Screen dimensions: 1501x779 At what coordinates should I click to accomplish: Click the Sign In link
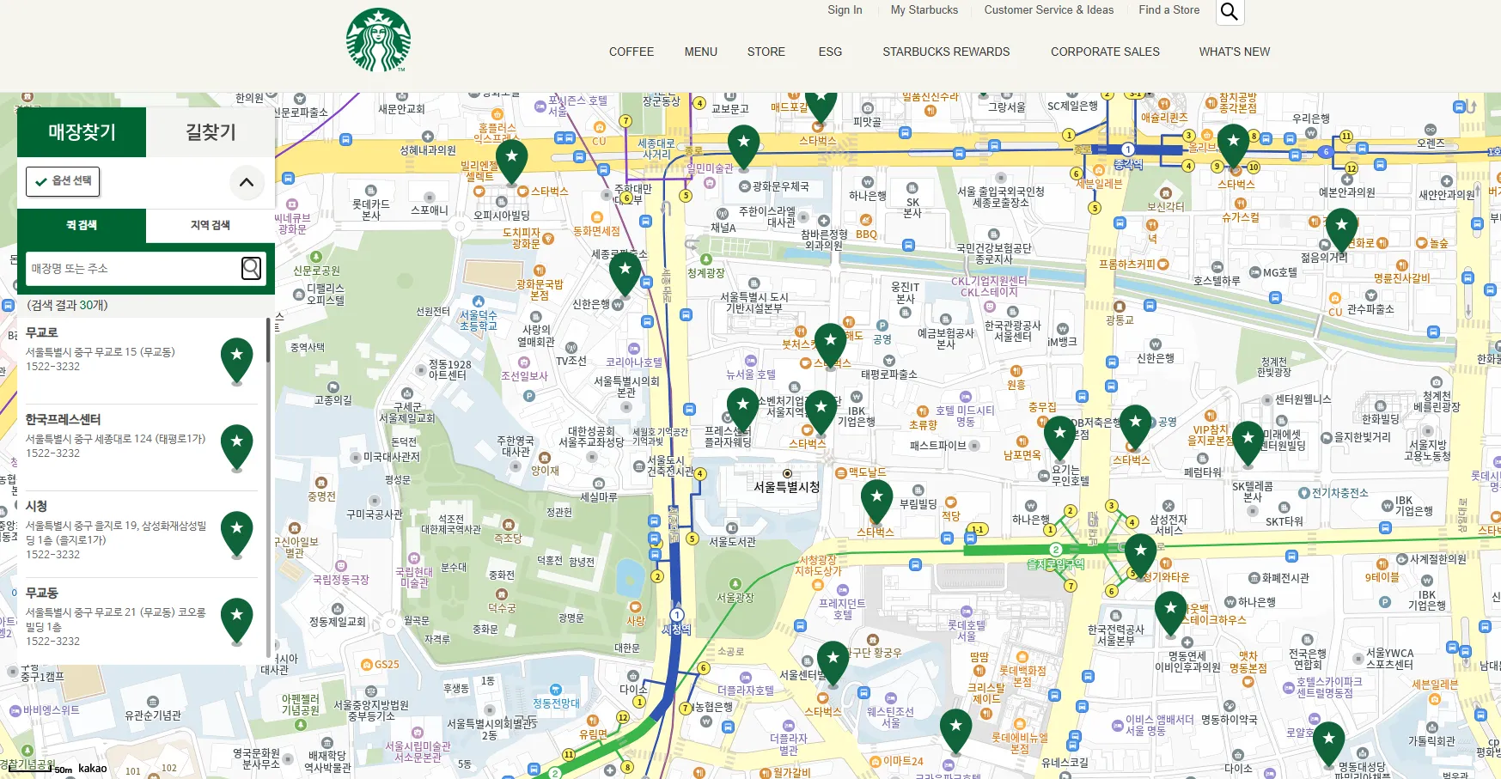point(845,10)
